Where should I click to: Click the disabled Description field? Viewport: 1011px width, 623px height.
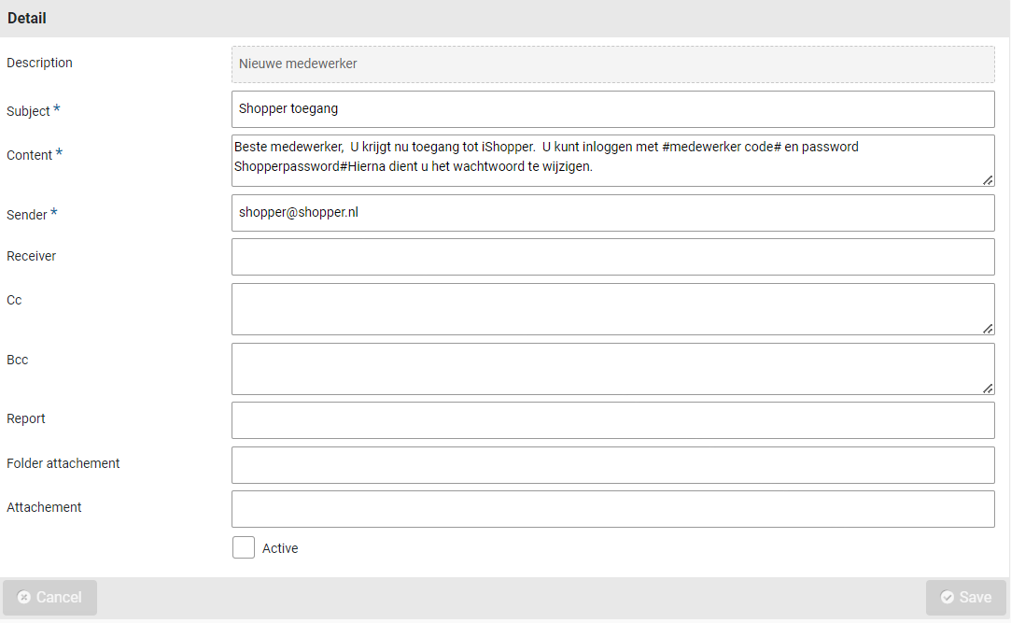(612, 64)
